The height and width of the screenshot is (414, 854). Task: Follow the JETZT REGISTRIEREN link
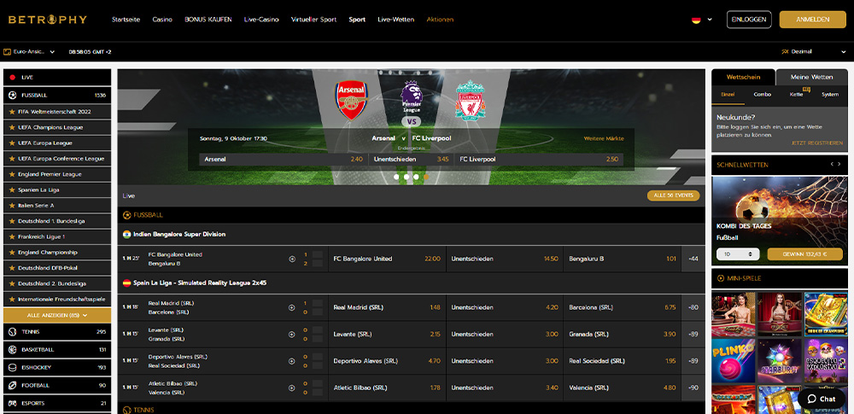pyautogui.click(x=817, y=143)
